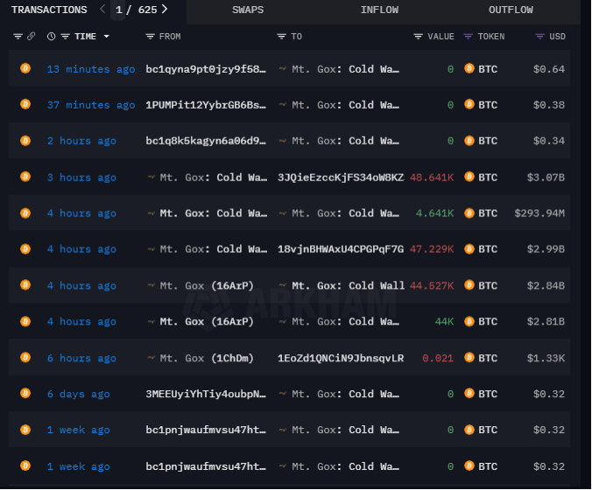The image size is (592, 490).
Task: Click the chain filter icon before the link icon
Action: (x=18, y=37)
